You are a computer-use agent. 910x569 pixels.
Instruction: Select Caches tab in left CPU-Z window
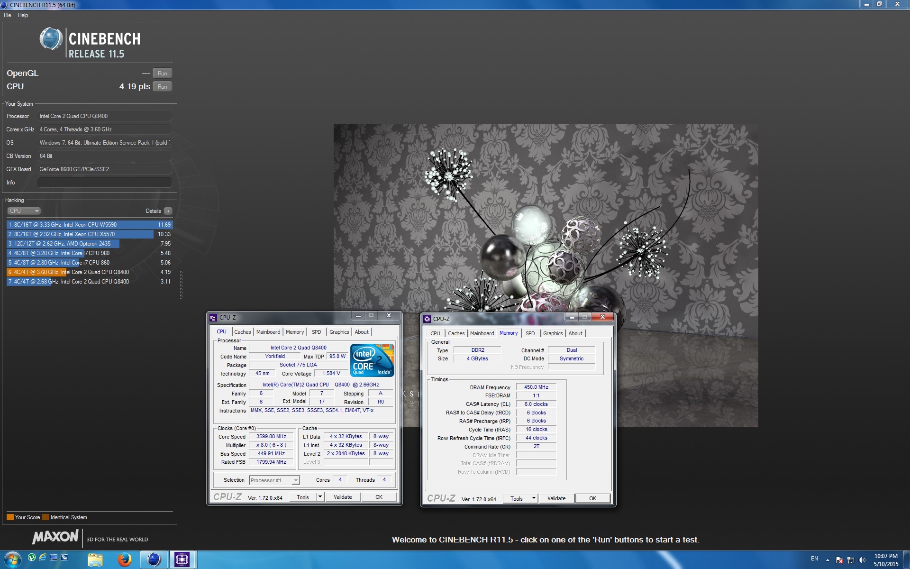click(x=242, y=332)
